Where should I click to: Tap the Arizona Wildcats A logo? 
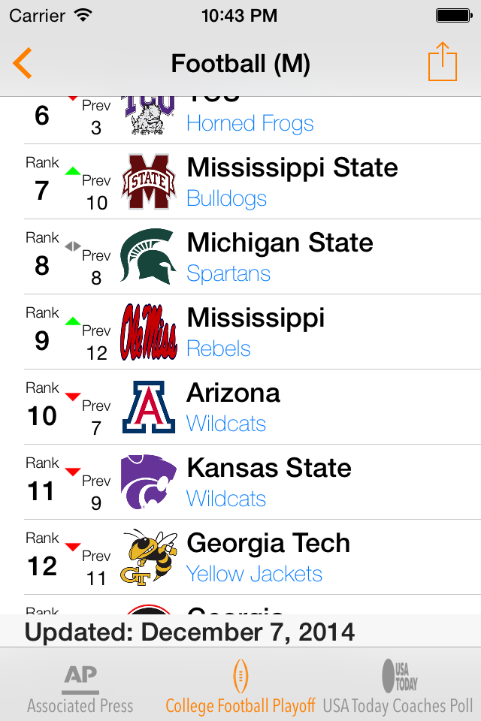(148, 407)
